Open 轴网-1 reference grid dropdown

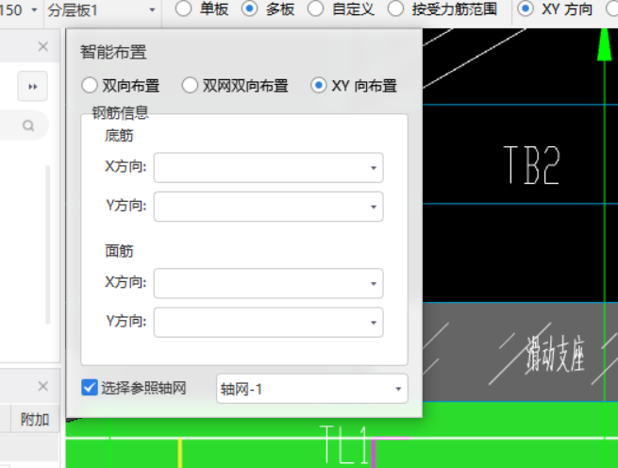(x=312, y=389)
